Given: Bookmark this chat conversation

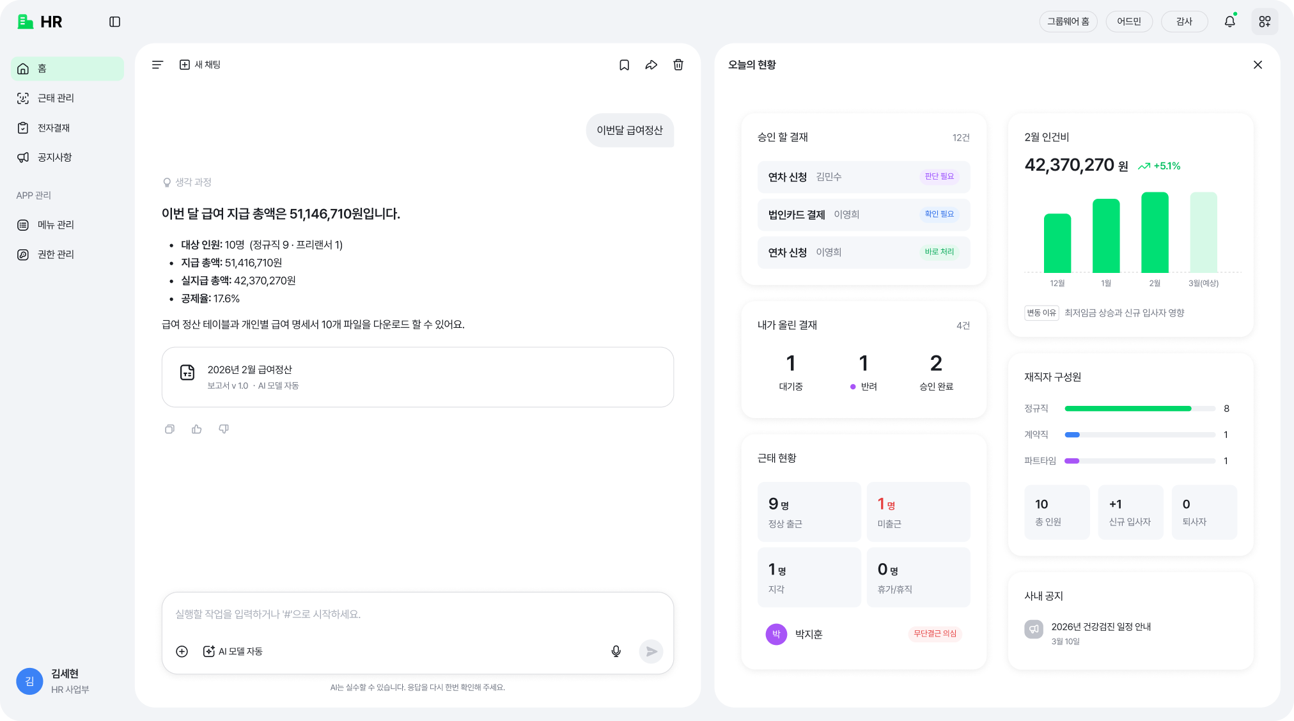Looking at the screenshot, I should [x=625, y=65].
